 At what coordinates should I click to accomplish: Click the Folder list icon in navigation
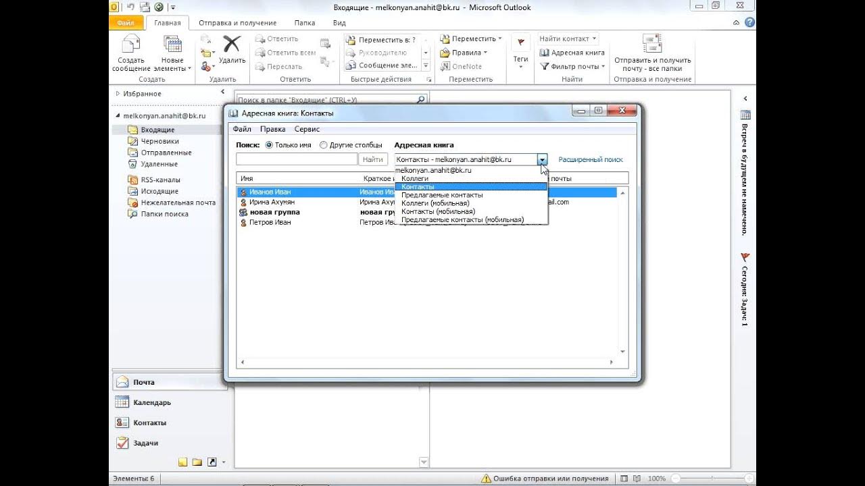point(197,462)
